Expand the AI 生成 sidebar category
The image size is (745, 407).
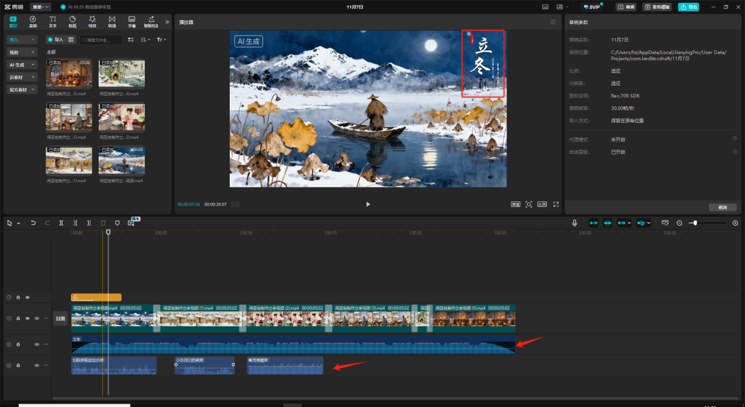pyautogui.click(x=21, y=64)
